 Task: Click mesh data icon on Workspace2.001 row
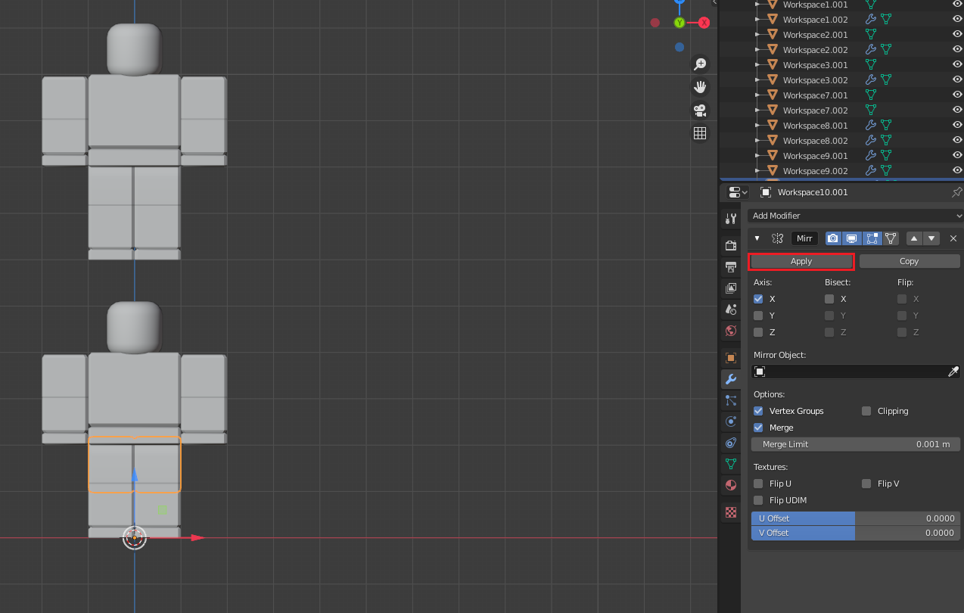[870, 35]
